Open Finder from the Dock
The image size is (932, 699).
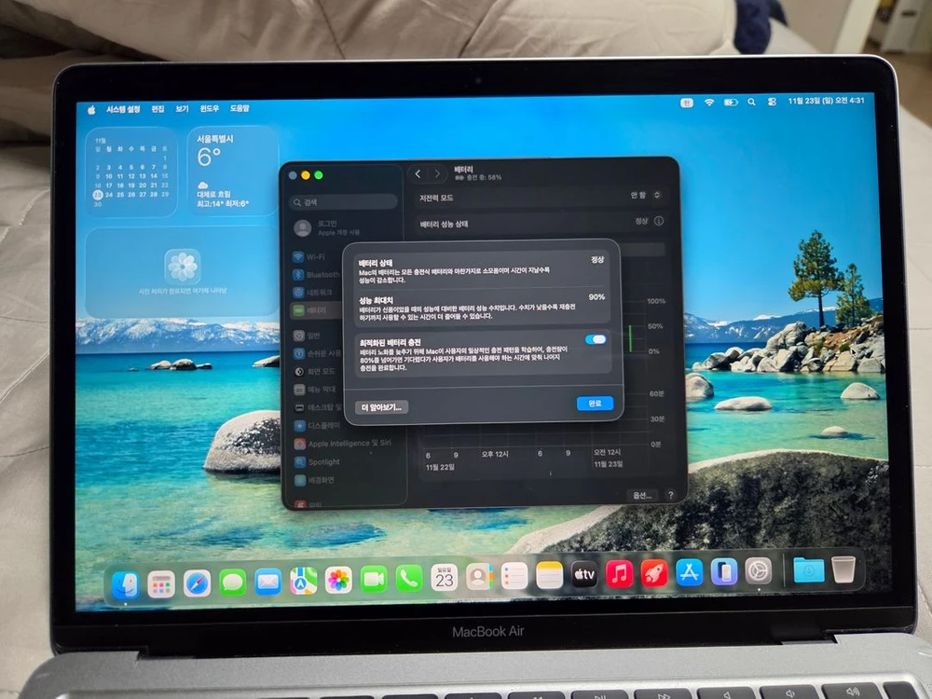pyautogui.click(x=126, y=585)
